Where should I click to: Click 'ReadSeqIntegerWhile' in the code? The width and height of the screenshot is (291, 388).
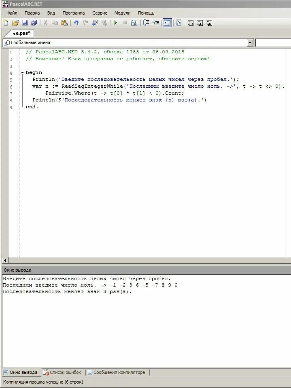pos(92,86)
